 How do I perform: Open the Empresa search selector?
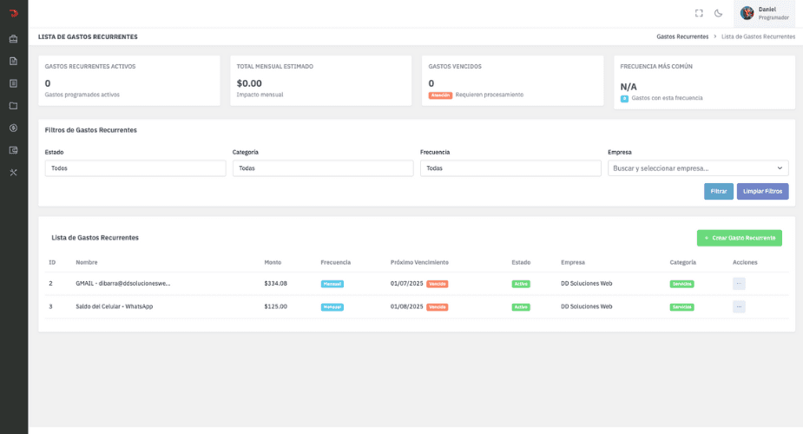[697, 168]
